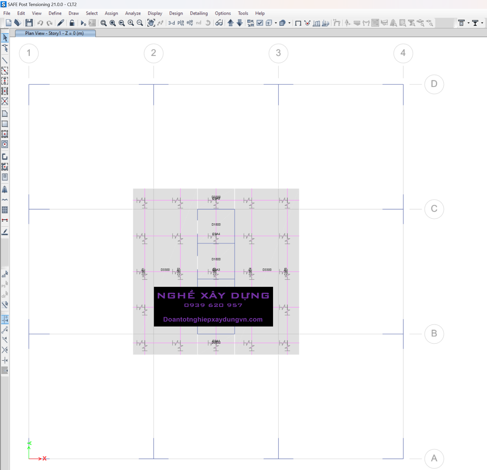This screenshot has width=487, height=470.
Task: Click the Move Up in List arrow
Action: point(231,23)
